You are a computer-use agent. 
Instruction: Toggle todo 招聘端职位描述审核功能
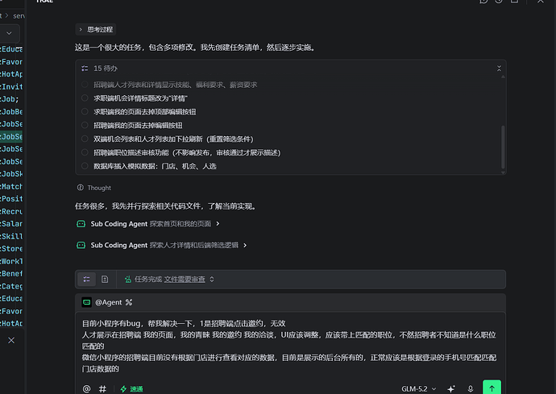[x=85, y=152]
